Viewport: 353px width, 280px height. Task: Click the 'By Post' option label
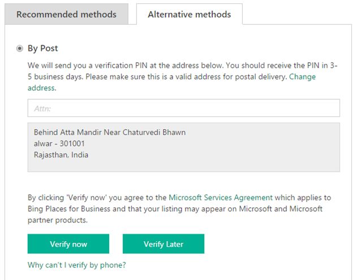coord(43,49)
